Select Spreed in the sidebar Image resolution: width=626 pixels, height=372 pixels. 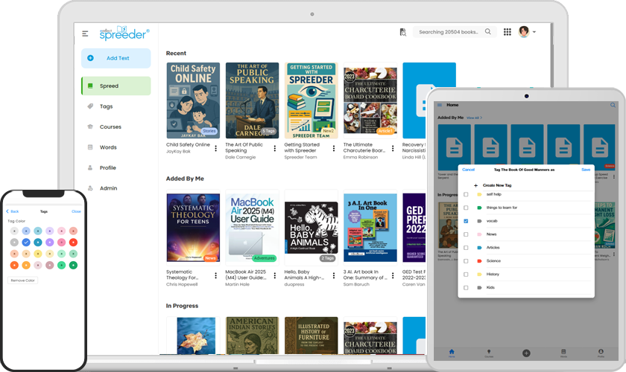click(116, 86)
